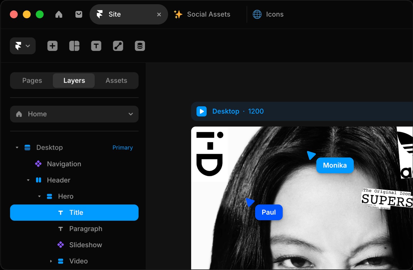Image resolution: width=413 pixels, height=270 pixels.
Task: Open the Insert panel with the plus icon
Action: pyautogui.click(x=52, y=46)
